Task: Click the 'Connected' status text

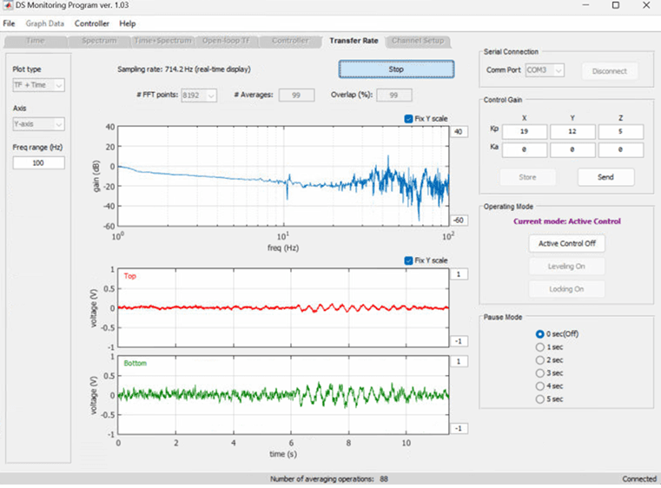Action: 639,479
